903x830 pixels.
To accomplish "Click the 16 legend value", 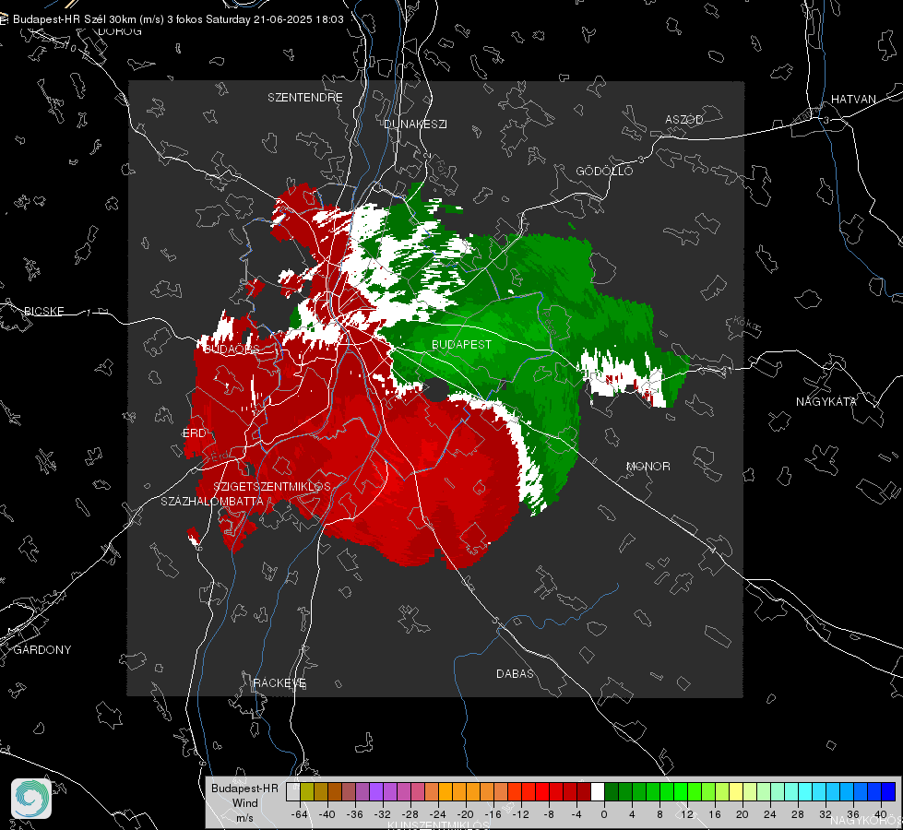I will coord(715,814).
